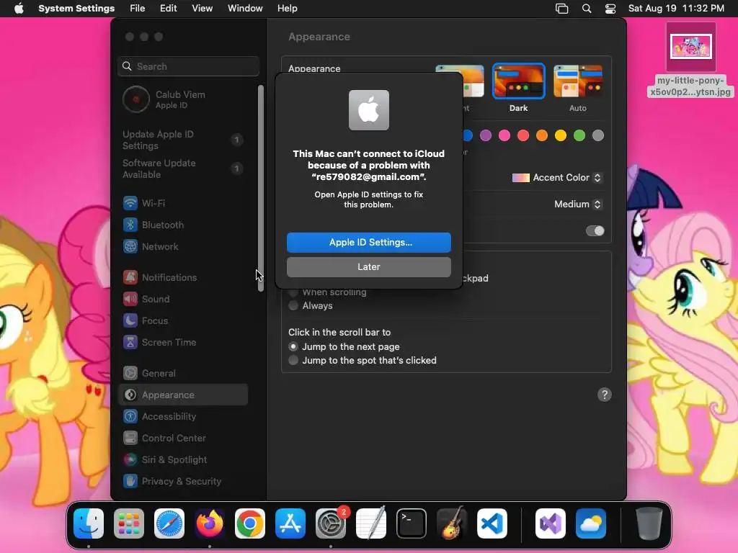738x553 pixels.
Task: Select the Auto appearance thumbnail
Action: 578,81
